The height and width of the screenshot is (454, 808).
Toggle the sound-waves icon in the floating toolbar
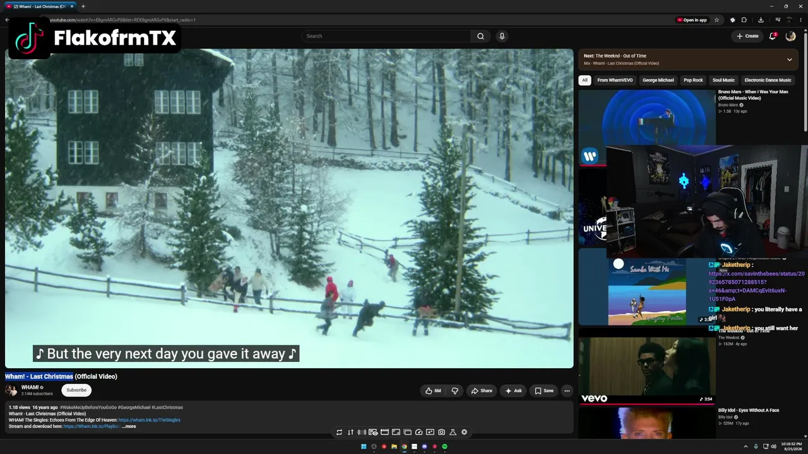362,432
